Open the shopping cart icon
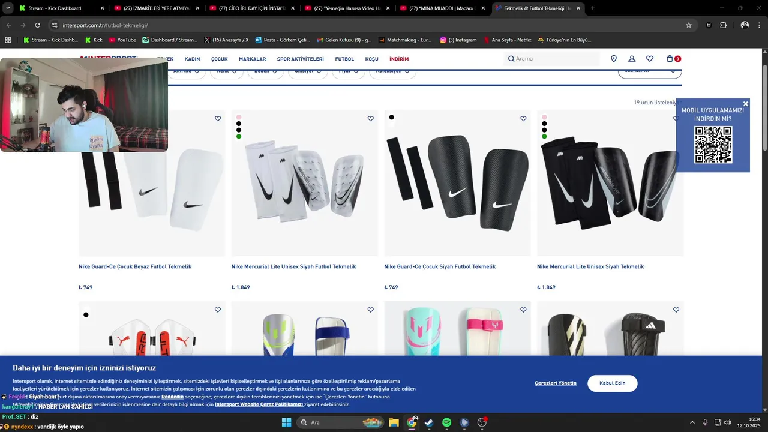 tap(670, 59)
